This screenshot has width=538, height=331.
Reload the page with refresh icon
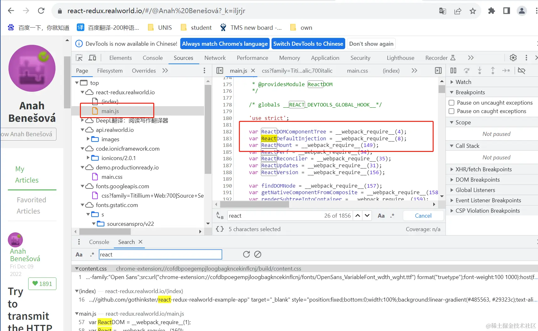(x=41, y=11)
